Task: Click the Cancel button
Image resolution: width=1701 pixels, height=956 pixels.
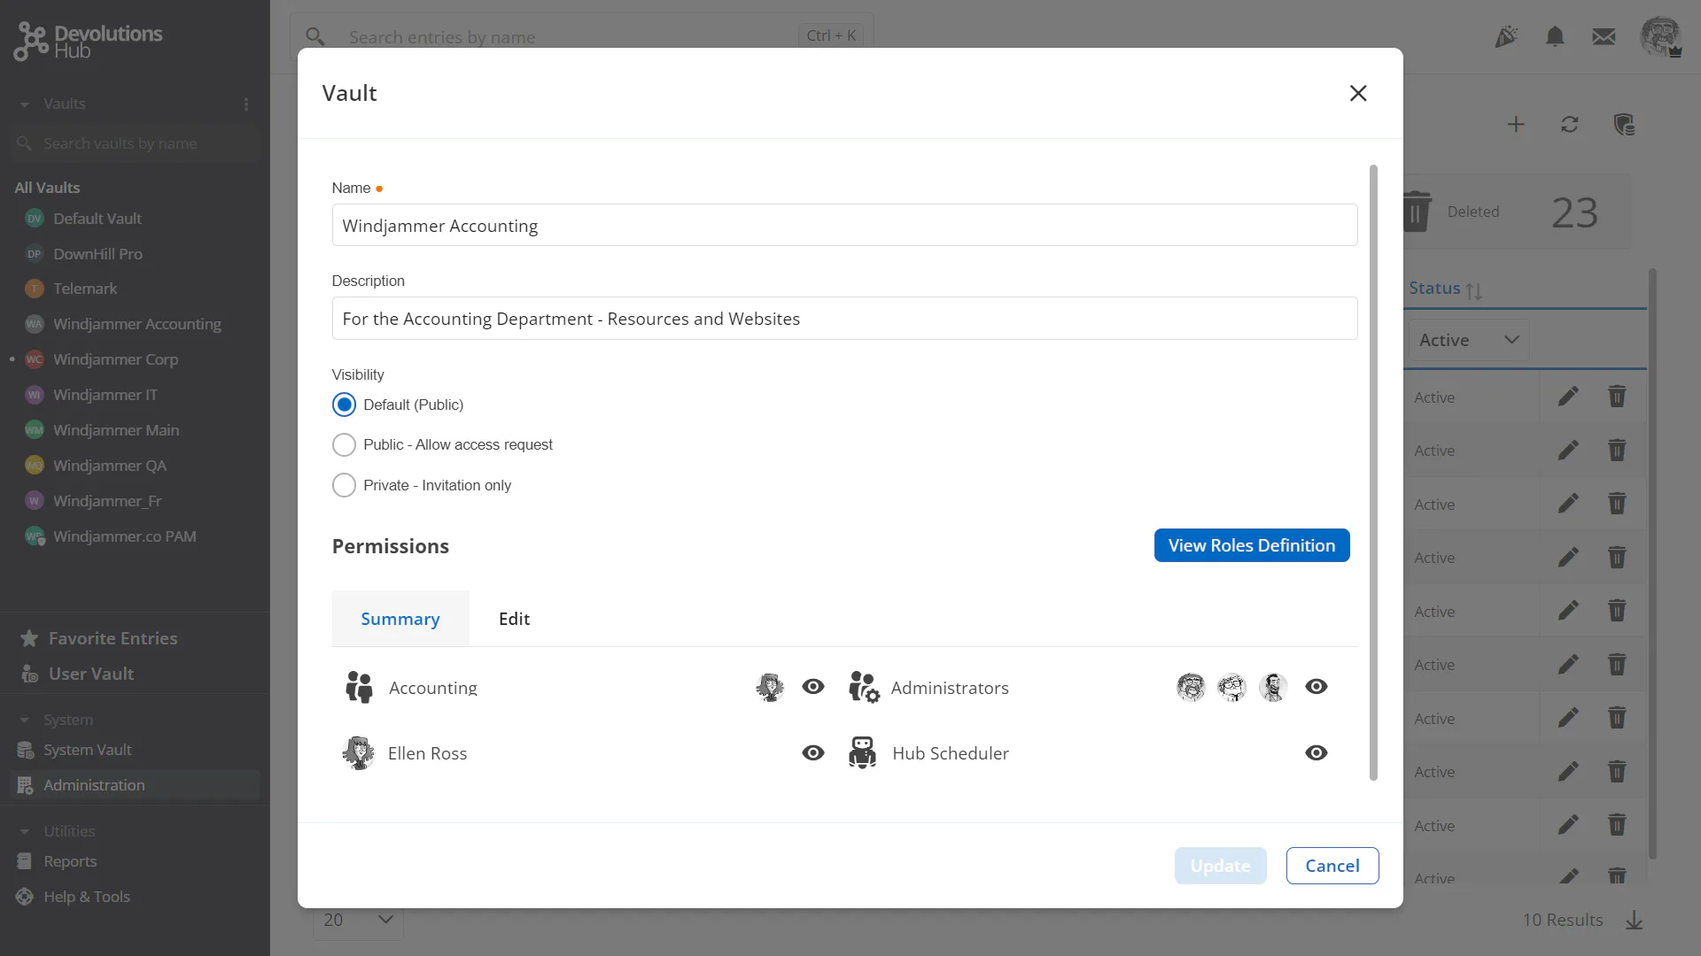Action: tap(1332, 866)
